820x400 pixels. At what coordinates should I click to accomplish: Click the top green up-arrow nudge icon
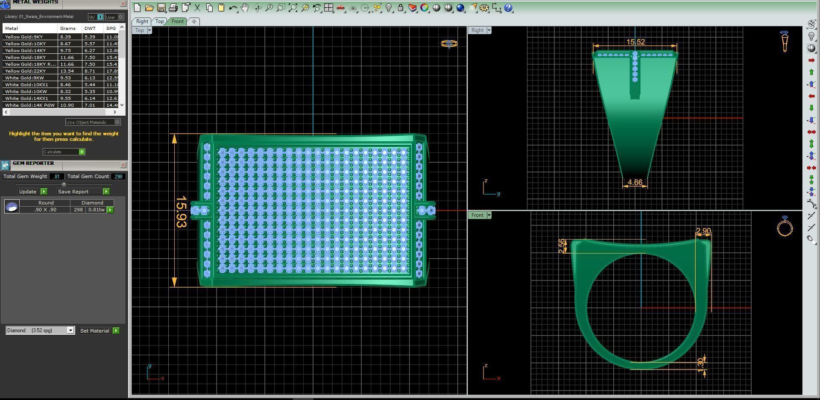coord(811,72)
